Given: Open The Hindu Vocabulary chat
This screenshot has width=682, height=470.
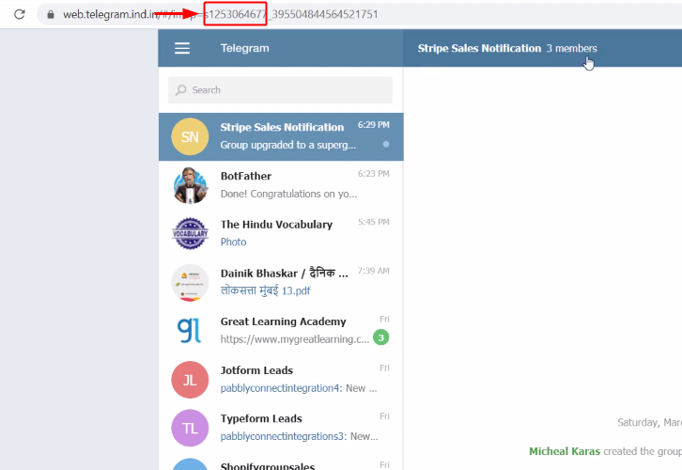Looking at the screenshot, I should coord(281,234).
